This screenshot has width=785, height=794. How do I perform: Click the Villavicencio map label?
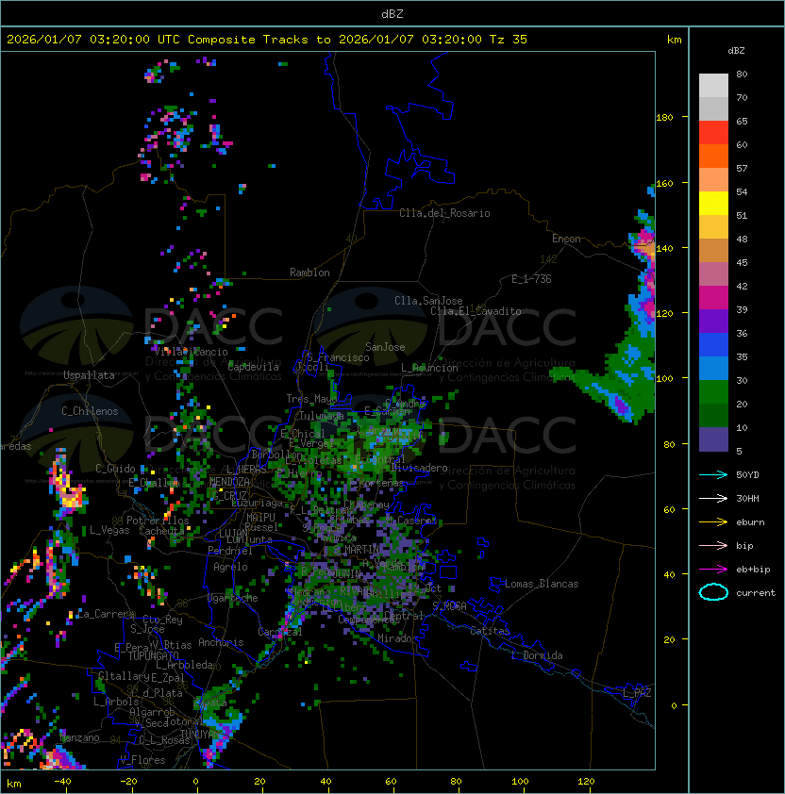(191, 352)
